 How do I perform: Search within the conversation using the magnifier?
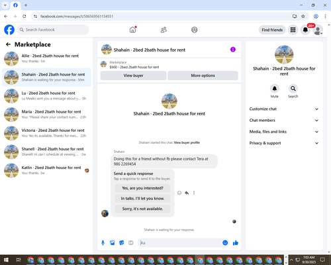(293, 89)
